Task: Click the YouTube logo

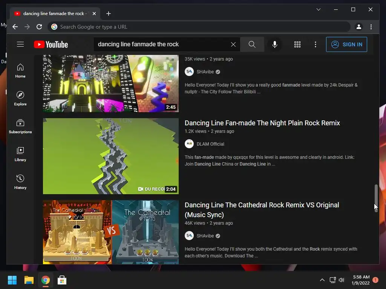Action: click(x=51, y=44)
